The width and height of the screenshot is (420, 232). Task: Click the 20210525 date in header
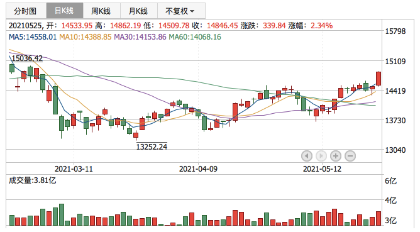point(25,26)
